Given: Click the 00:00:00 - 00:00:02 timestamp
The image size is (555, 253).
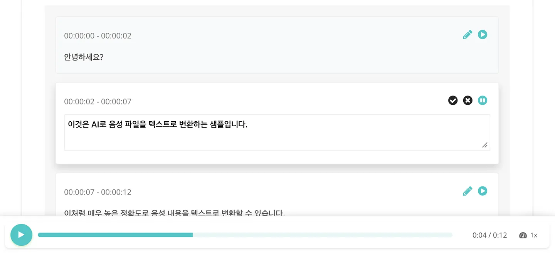Looking at the screenshot, I should [98, 36].
